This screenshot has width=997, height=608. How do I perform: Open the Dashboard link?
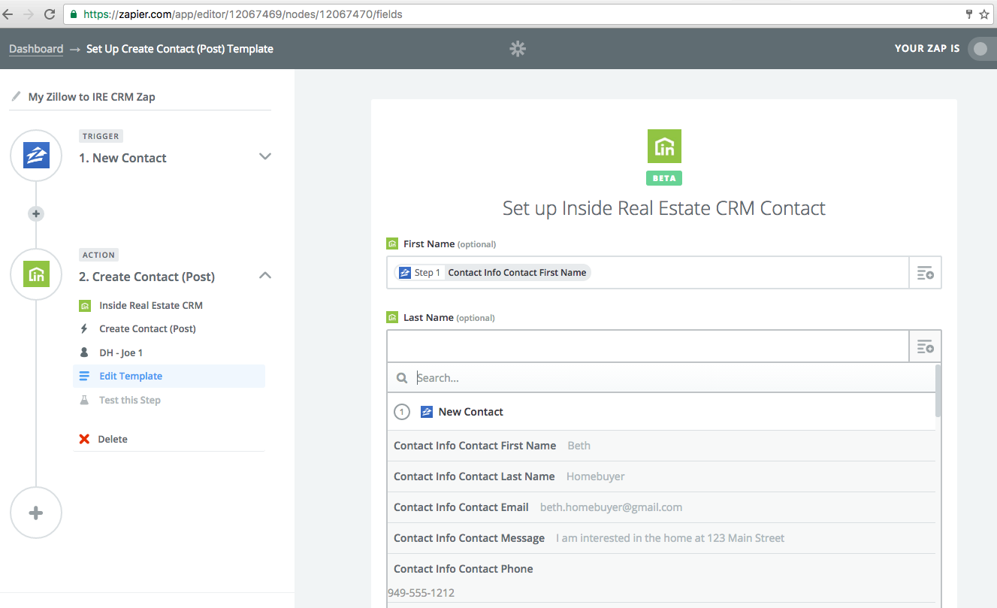point(36,49)
